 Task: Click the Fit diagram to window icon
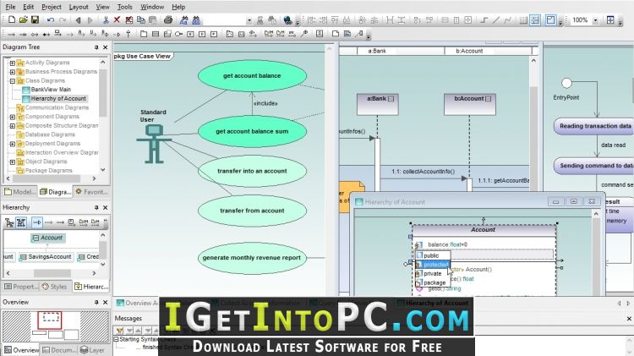click(610, 19)
